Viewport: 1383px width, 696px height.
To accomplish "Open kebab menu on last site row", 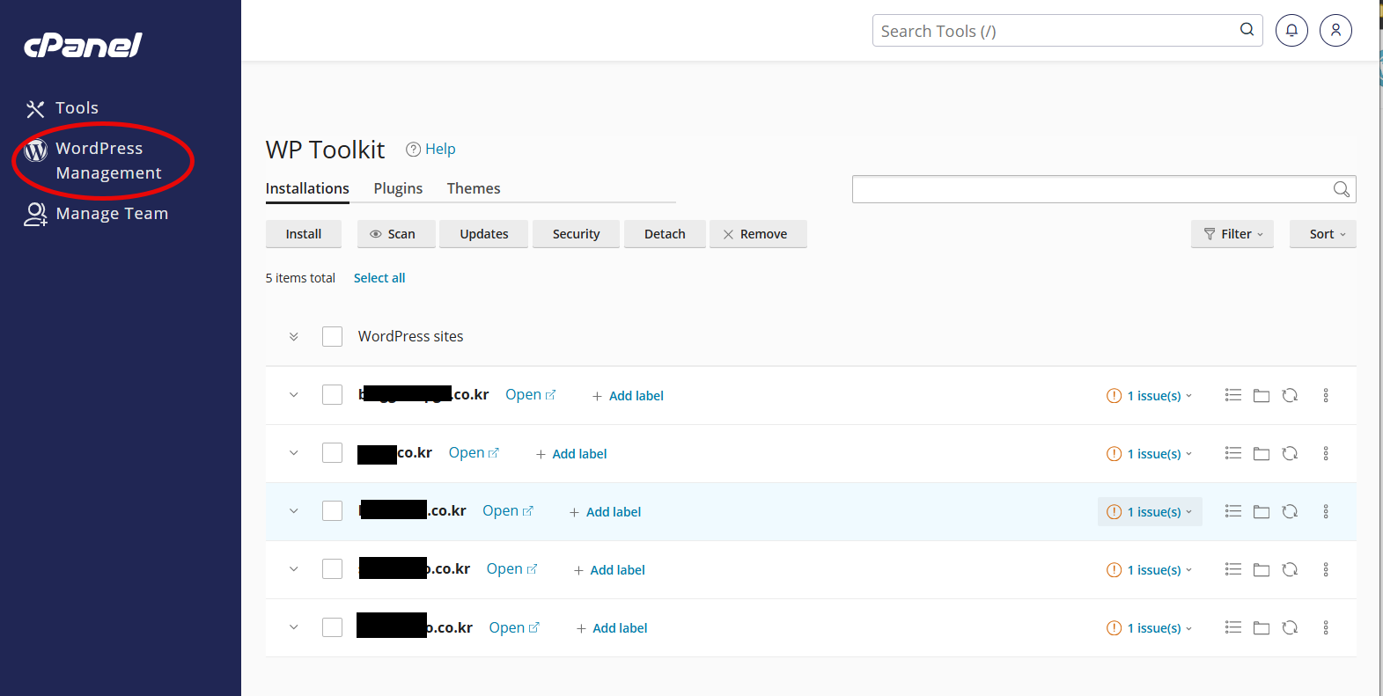I will click(1326, 628).
